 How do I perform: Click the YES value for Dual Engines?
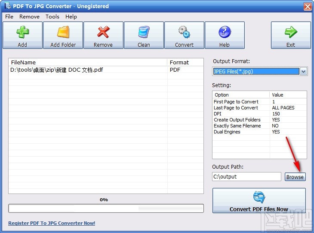click(276, 132)
